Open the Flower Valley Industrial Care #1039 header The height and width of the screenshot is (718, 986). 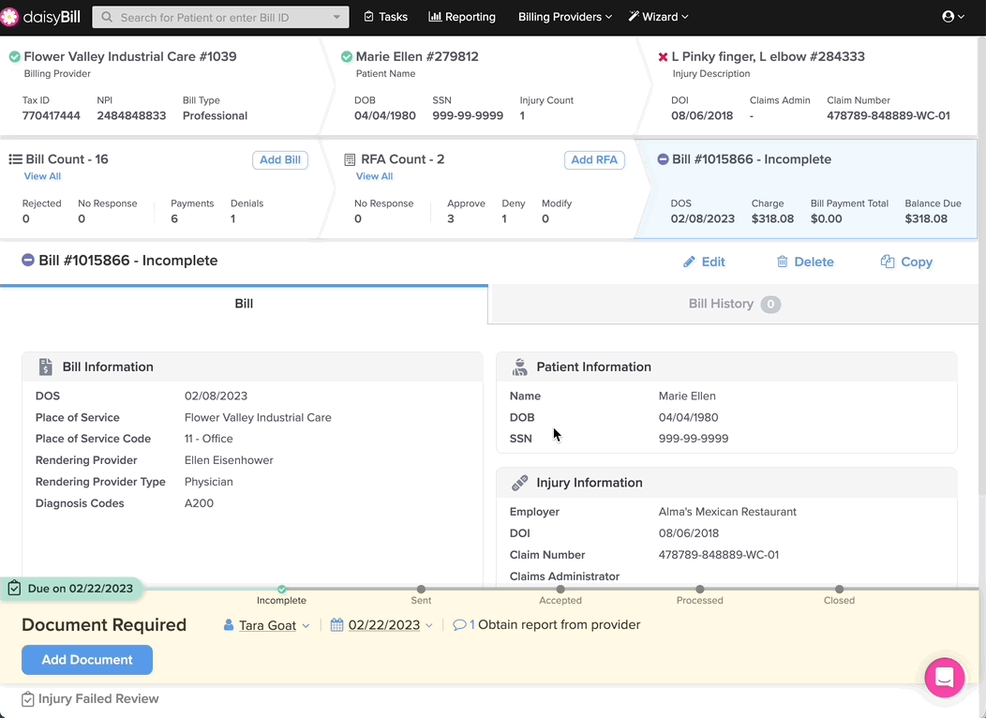(130, 56)
